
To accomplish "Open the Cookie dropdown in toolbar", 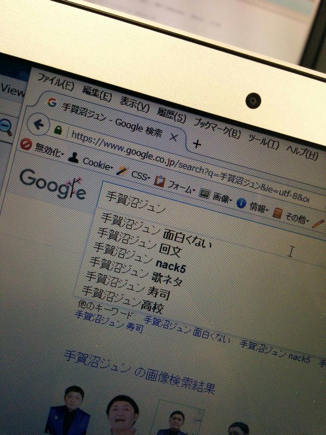I will [x=98, y=164].
